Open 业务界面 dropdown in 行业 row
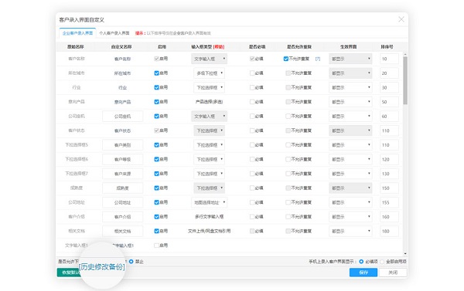Viewport: 464px width, 291px height. 350,87
